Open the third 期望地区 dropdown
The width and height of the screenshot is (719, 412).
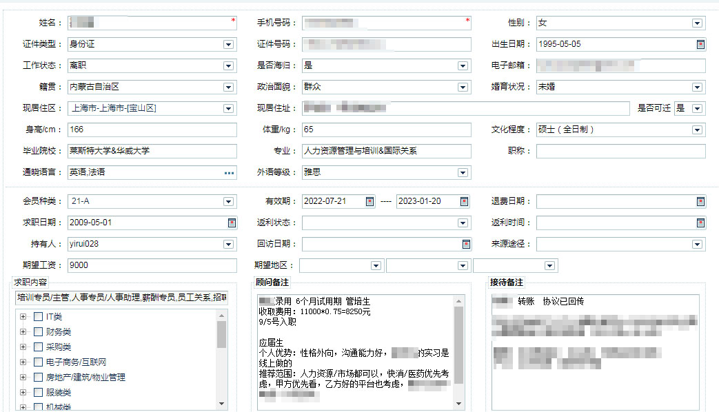coord(549,266)
